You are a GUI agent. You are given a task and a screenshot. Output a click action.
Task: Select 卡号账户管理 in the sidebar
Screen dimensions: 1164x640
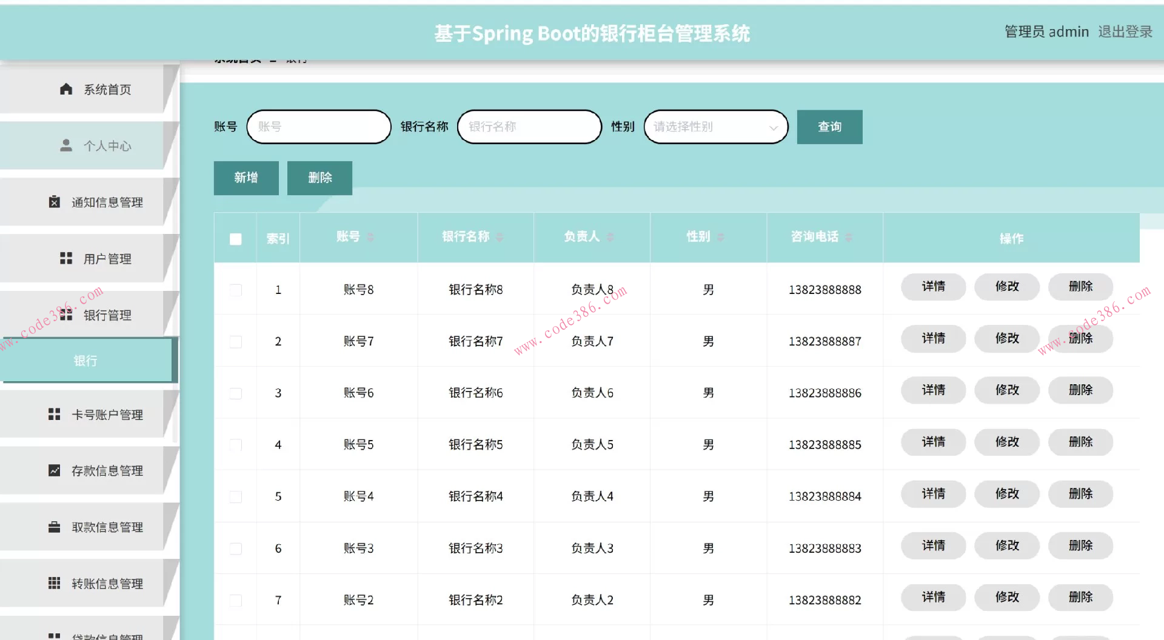[107, 415]
